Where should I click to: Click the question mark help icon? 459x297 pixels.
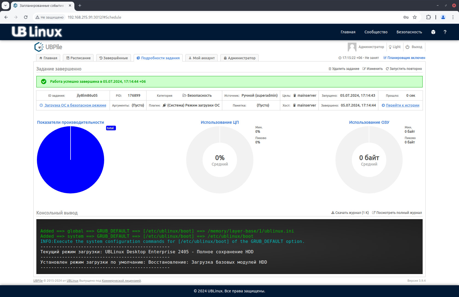[445, 32]
